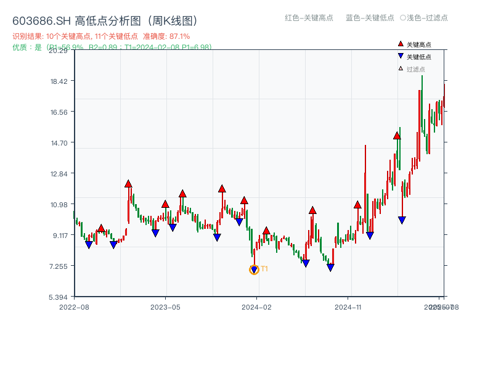The height and width of the screenshot is (370, 493).
Task: Click the 16.56 y-axis label
Action: click(x=59, y=112)
